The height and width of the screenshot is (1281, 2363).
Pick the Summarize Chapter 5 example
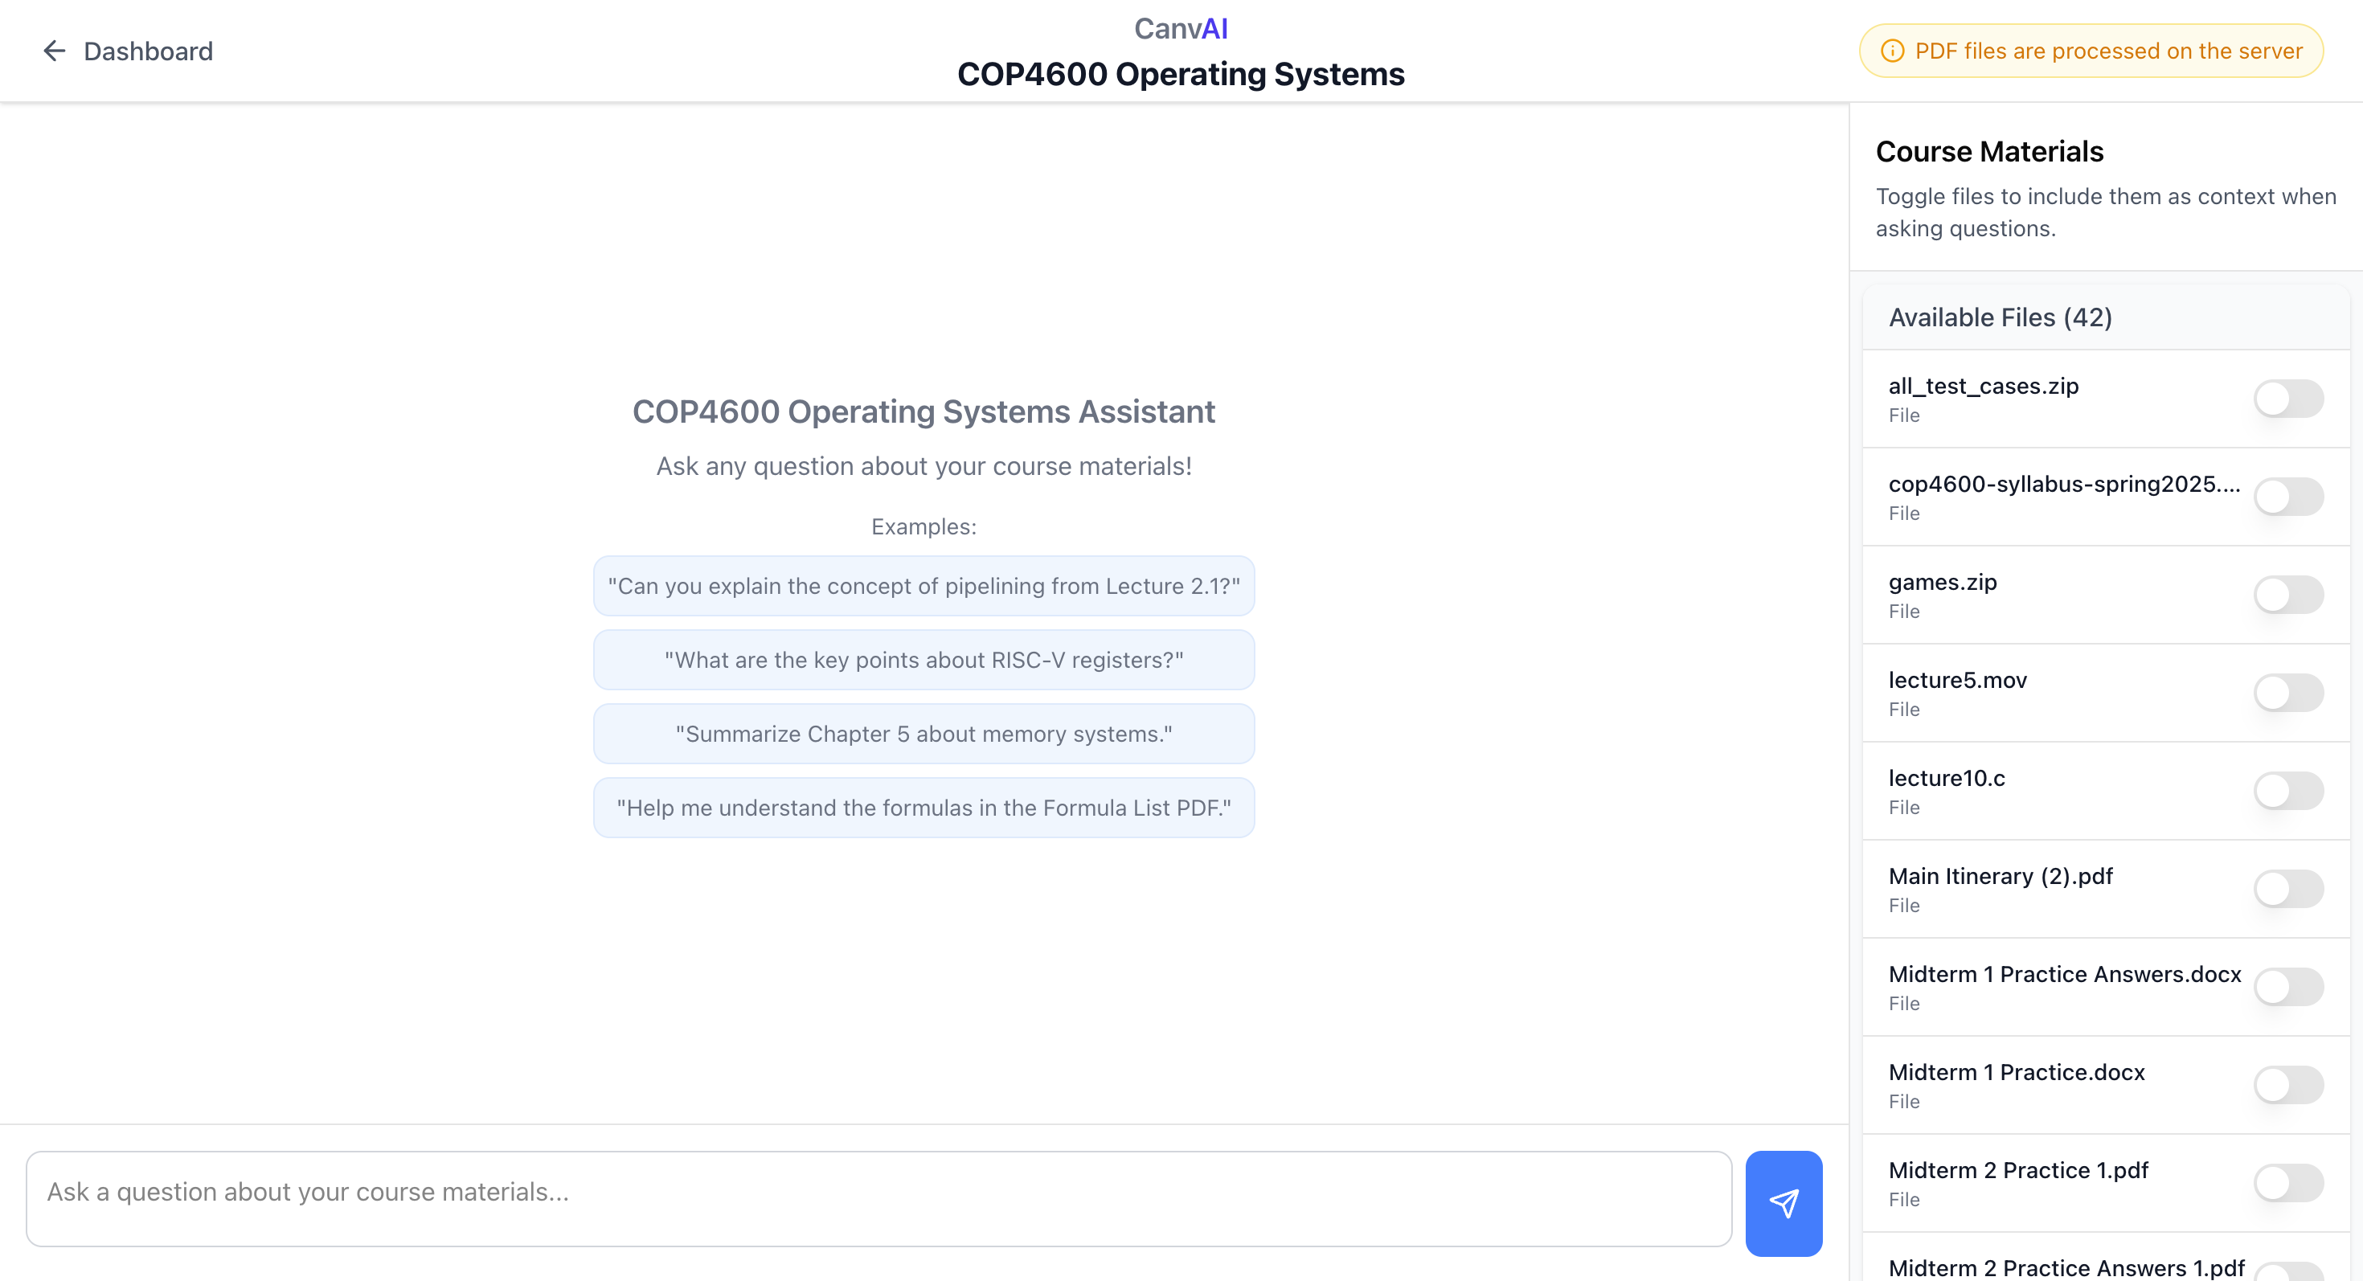pyautogui.click(x=923, y=735)
